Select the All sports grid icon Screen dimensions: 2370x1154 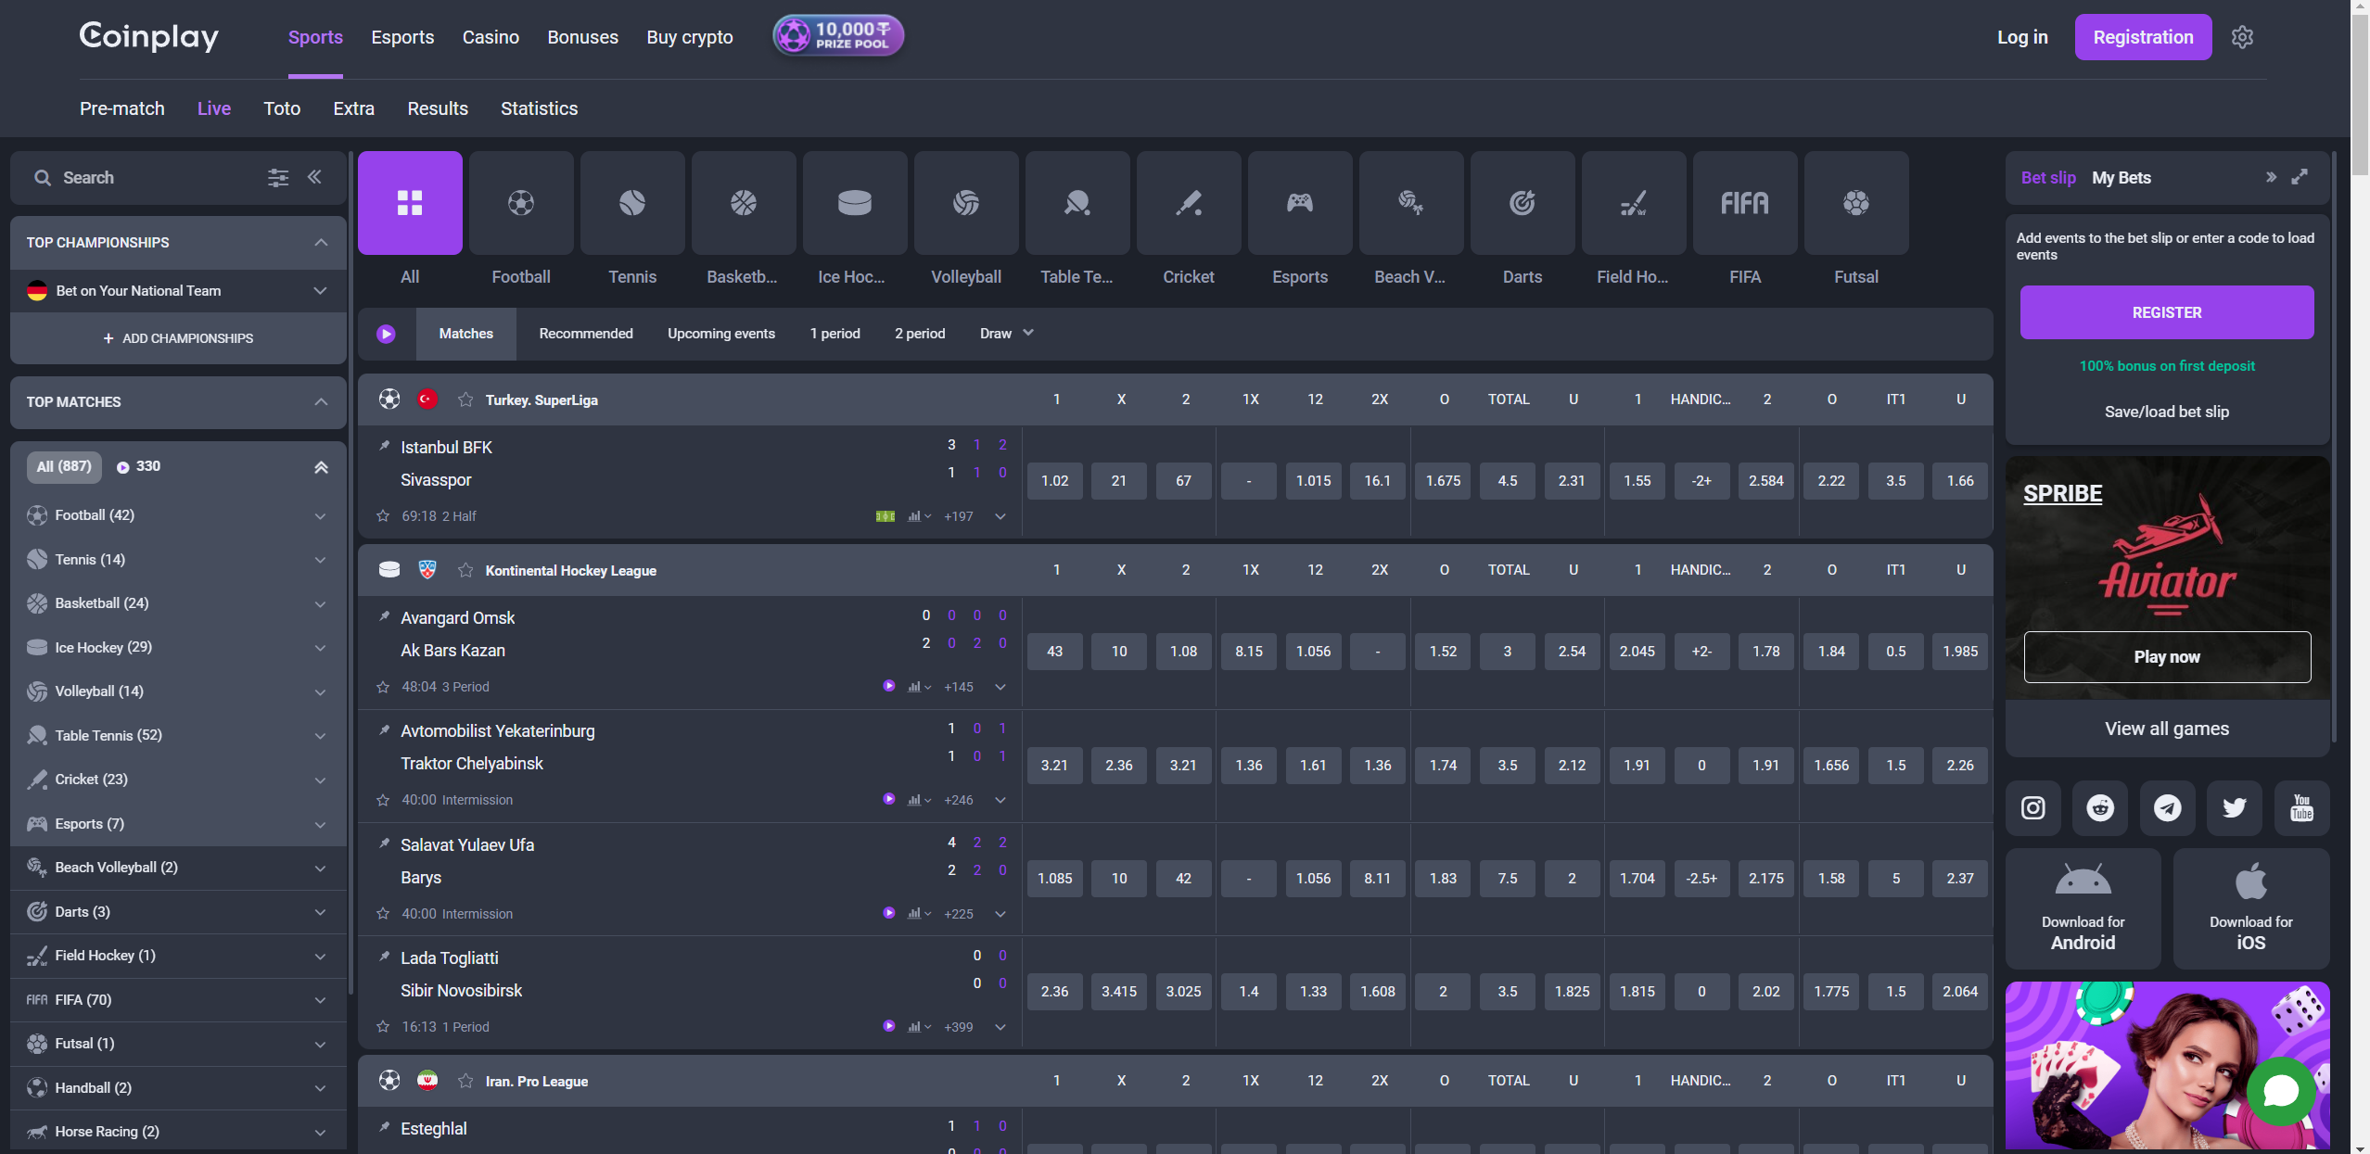410,203
